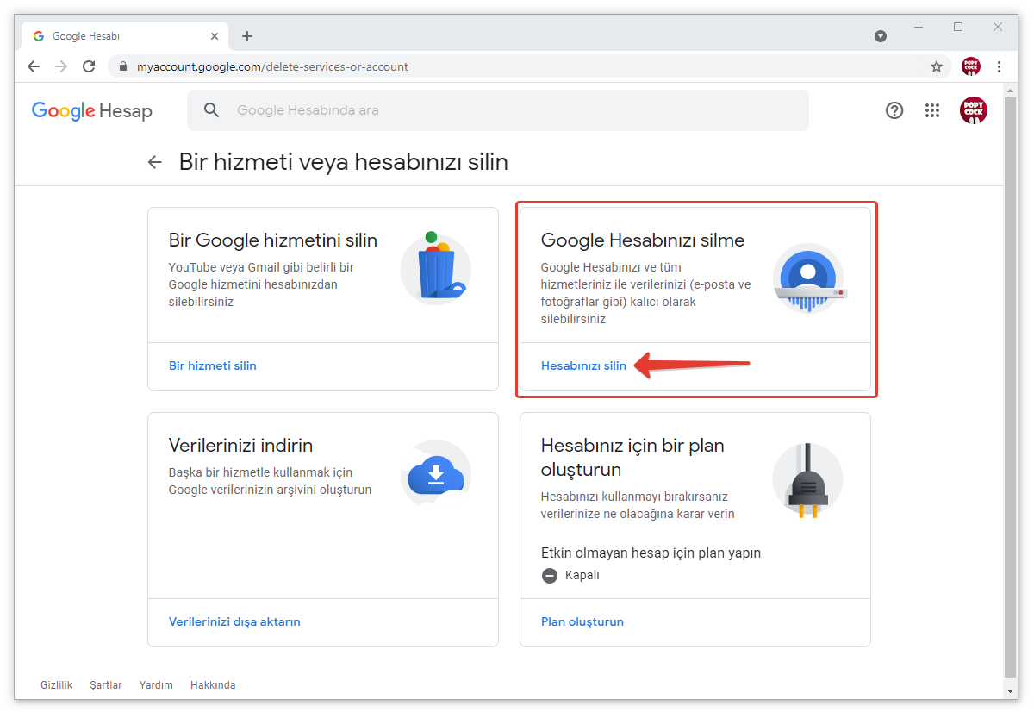Click the Kapalı minus status icon
Image resolution: width=1034 pixels, height=712 pixels.
pyautogui.click(x=550, y=575)
